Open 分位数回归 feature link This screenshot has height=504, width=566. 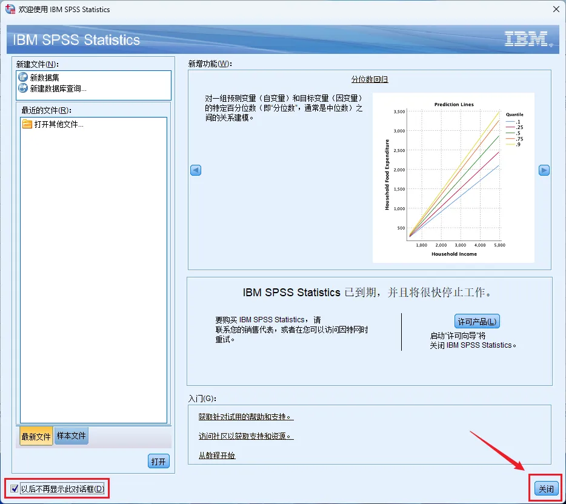point(370,79)
